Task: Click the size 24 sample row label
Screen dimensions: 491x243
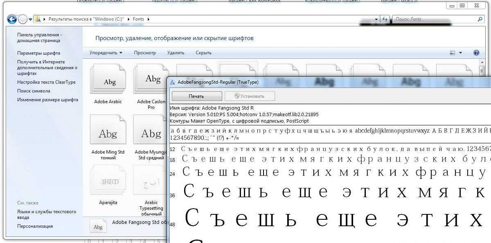Action: (172, 174)
